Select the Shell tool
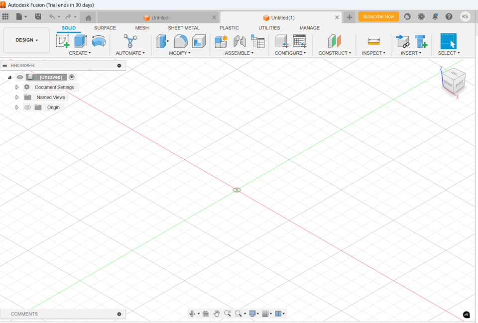 [199, 41]
